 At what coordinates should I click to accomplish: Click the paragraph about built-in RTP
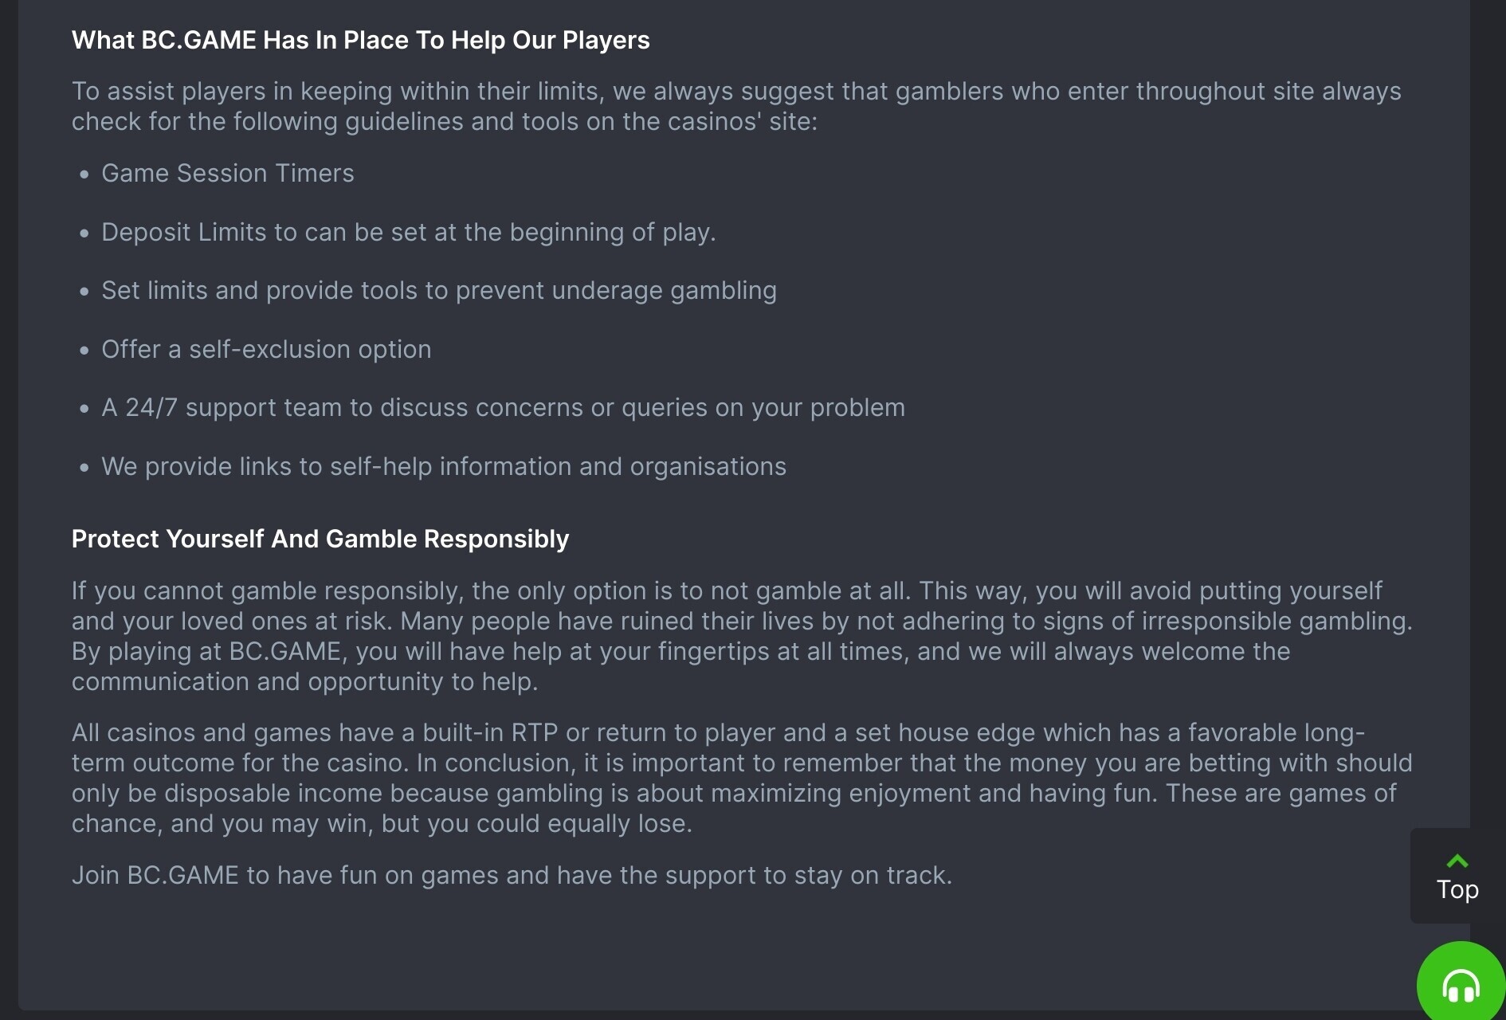coord(742,778)
